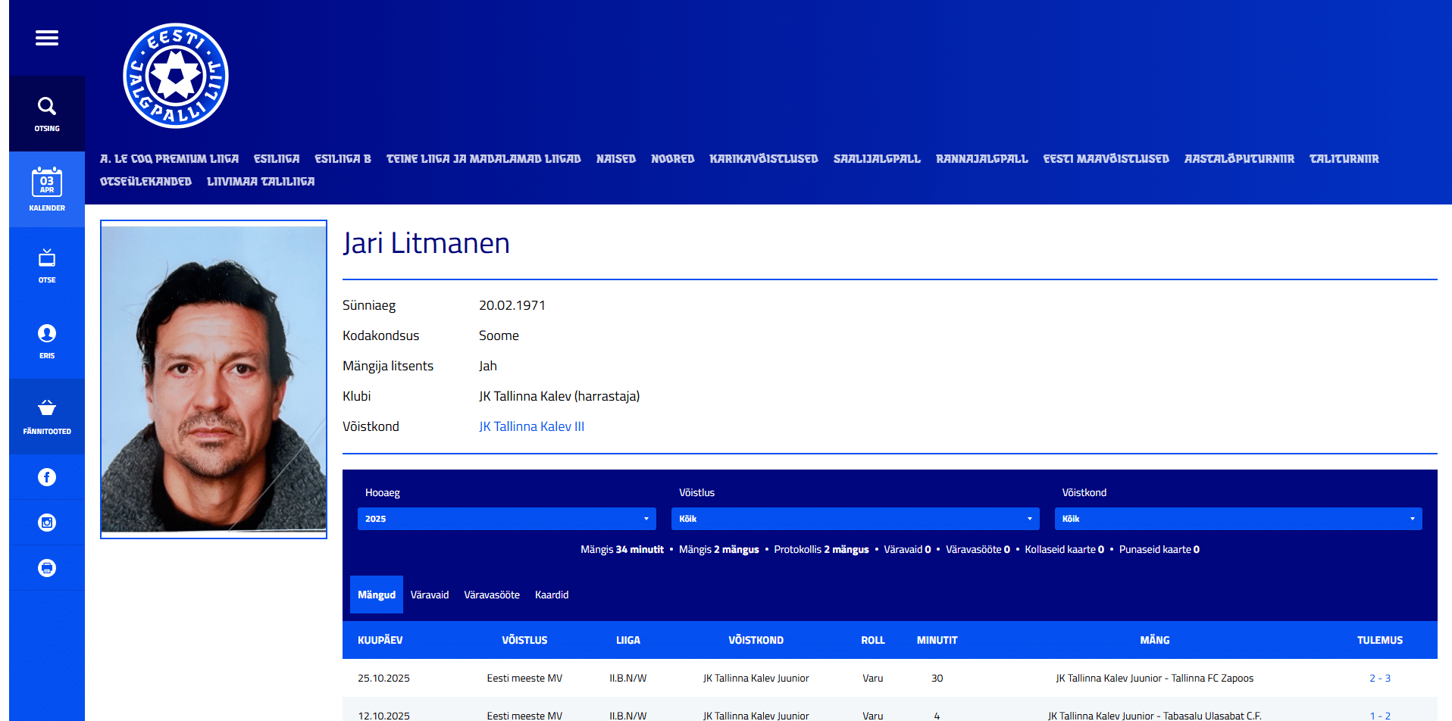Click the Eesti Jalgpalli Liit logo
The image size is (1452, 721).
176,76
